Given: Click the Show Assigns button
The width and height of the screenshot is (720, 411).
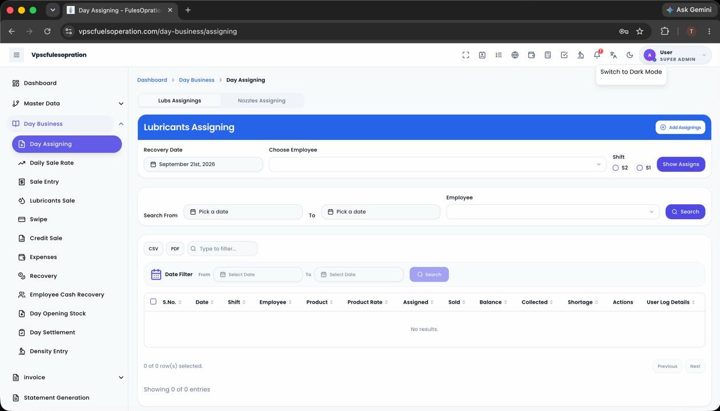Looking at the screenshot, I should 681,164.
